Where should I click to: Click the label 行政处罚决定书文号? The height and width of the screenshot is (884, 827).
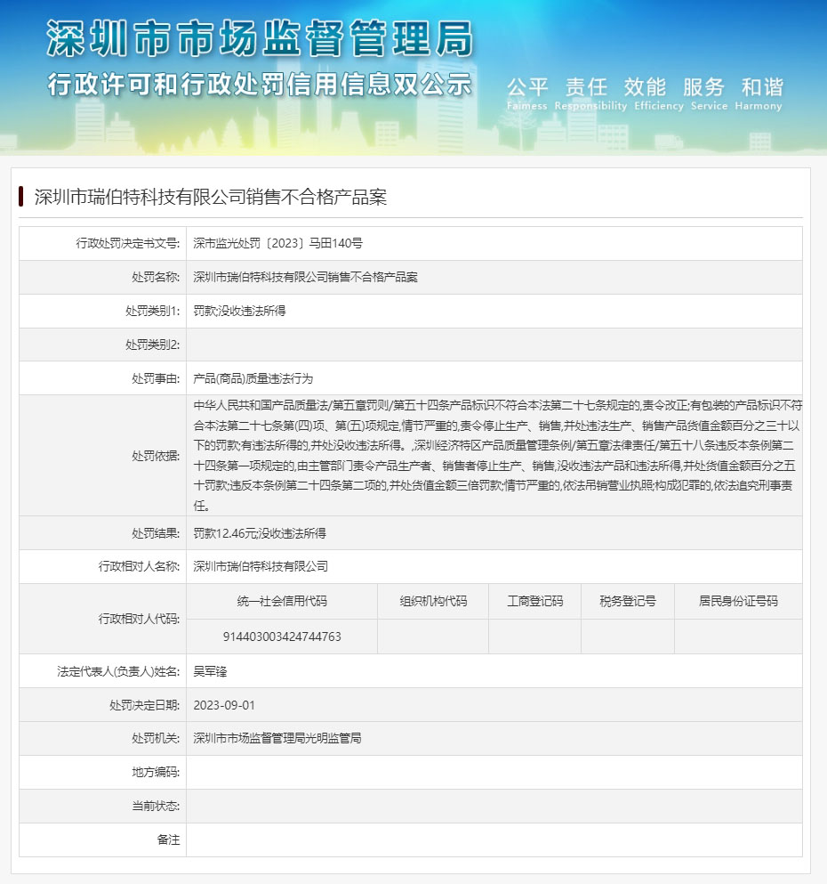(x=128, y=243)
